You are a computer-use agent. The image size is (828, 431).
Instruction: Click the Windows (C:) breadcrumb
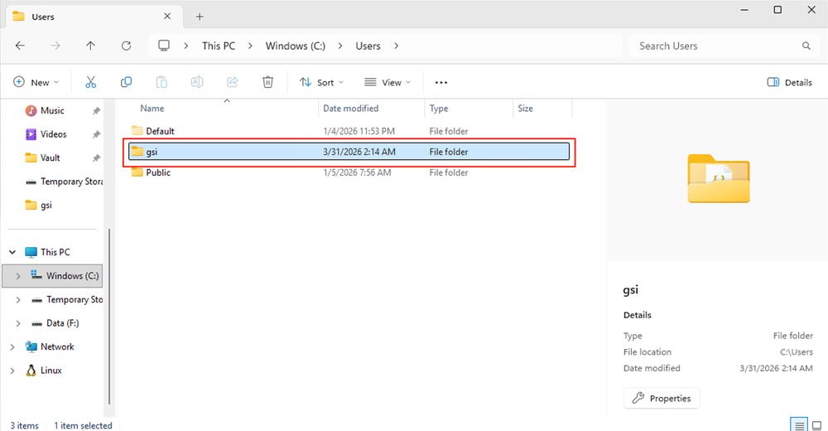[295, 46]
